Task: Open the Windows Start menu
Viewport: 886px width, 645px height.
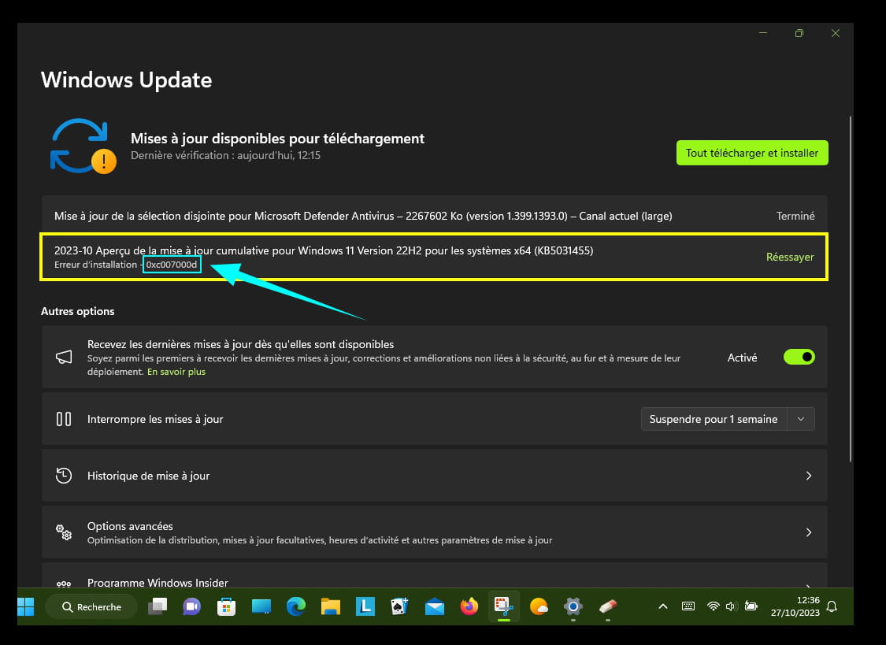Action: (26, 606)
